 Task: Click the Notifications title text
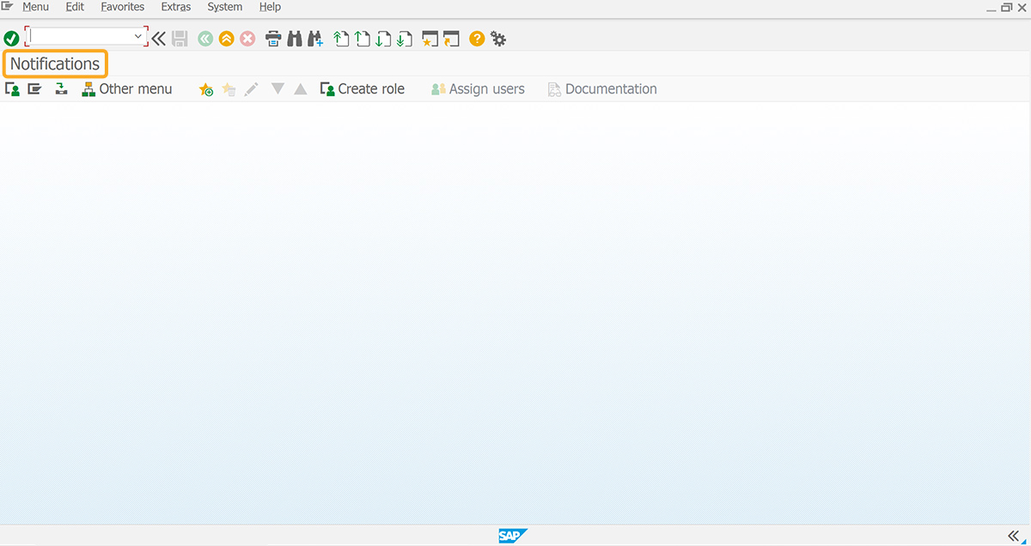tap(55, 64)
